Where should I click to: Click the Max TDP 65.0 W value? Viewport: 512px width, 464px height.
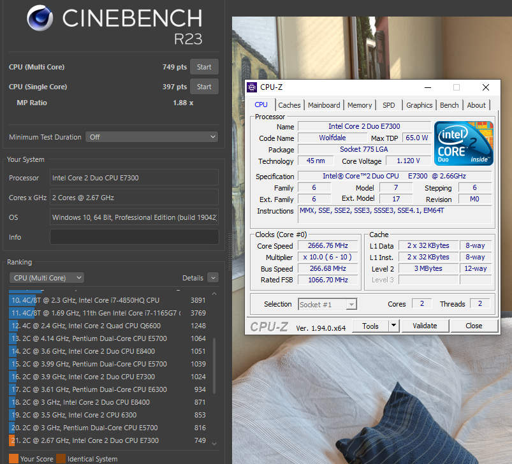coord(416,138)
